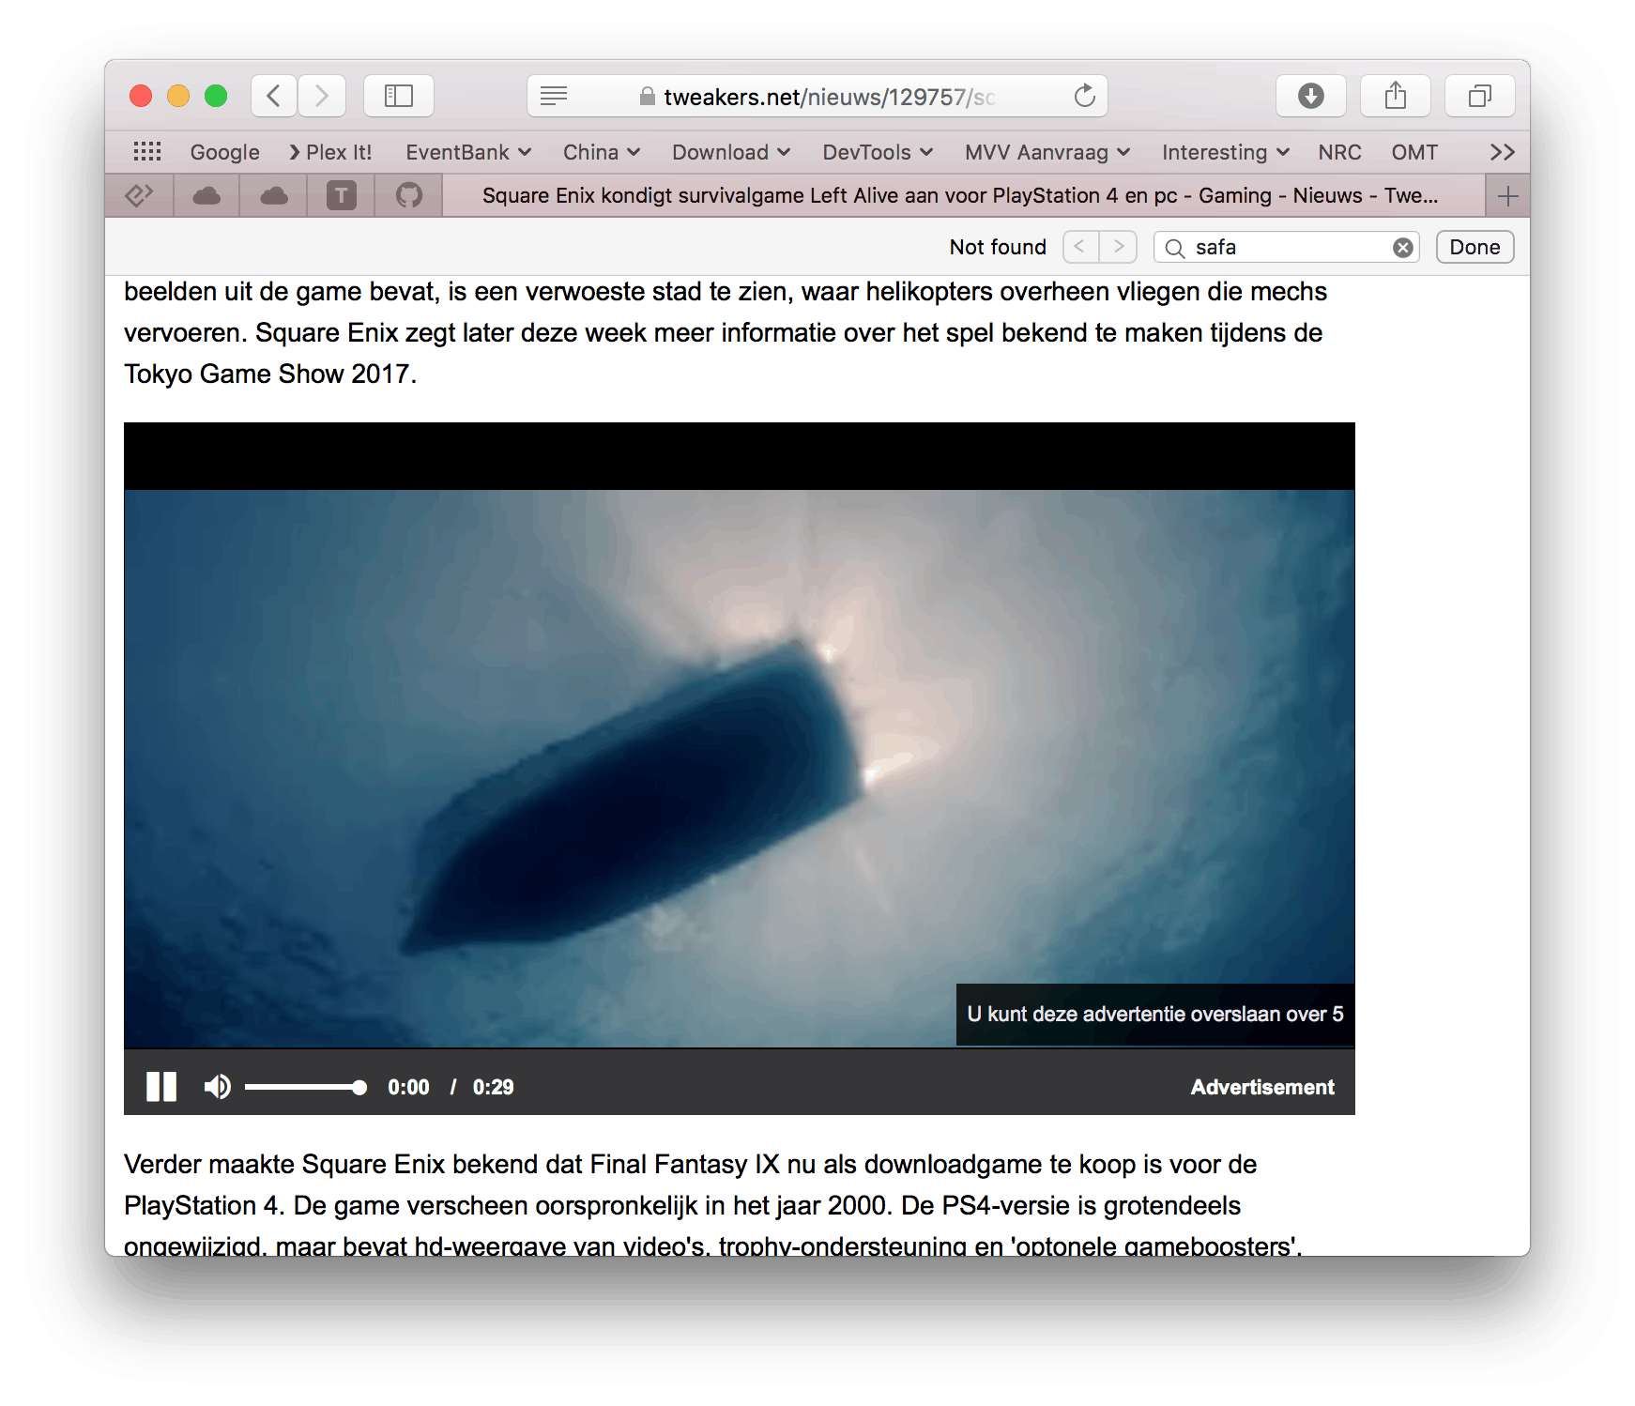1635x1406 pixels.
Task: Minimize the Safari window
Action: pyautogui.click(x=178, y=96)
